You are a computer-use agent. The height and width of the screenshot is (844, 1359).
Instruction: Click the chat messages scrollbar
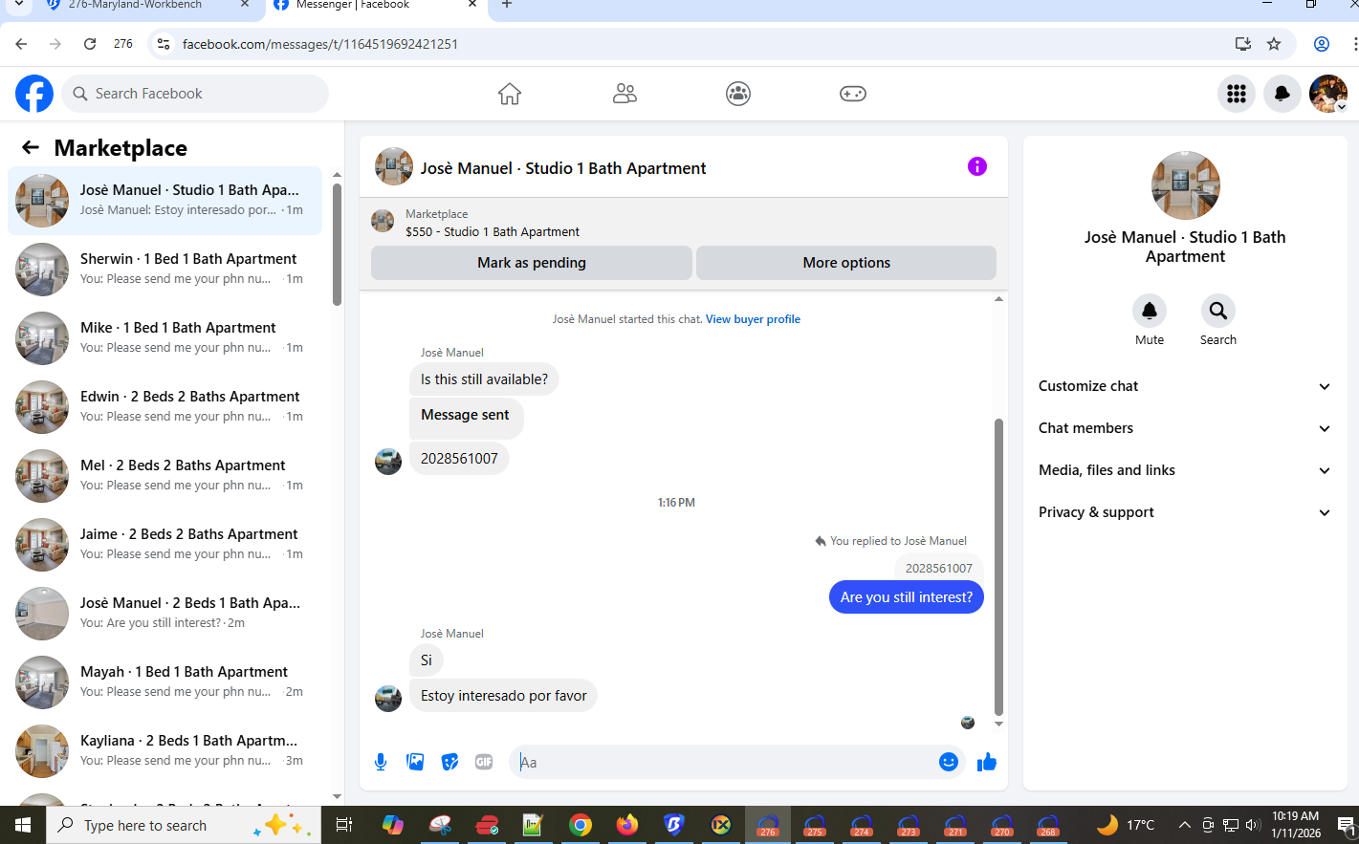pos(998,567)
